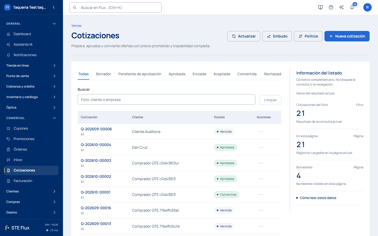Screen dimensions: 378x236
Task: Open Promociones in the sidebar
Action: (31, 139)
